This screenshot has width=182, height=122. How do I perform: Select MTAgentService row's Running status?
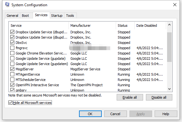pos(124,74)
